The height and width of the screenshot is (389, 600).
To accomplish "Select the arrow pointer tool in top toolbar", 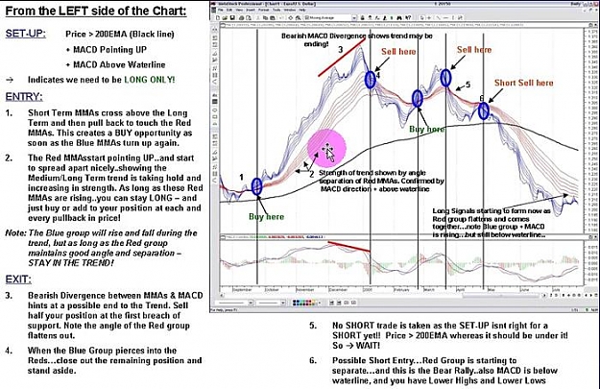I will [422, 17].
